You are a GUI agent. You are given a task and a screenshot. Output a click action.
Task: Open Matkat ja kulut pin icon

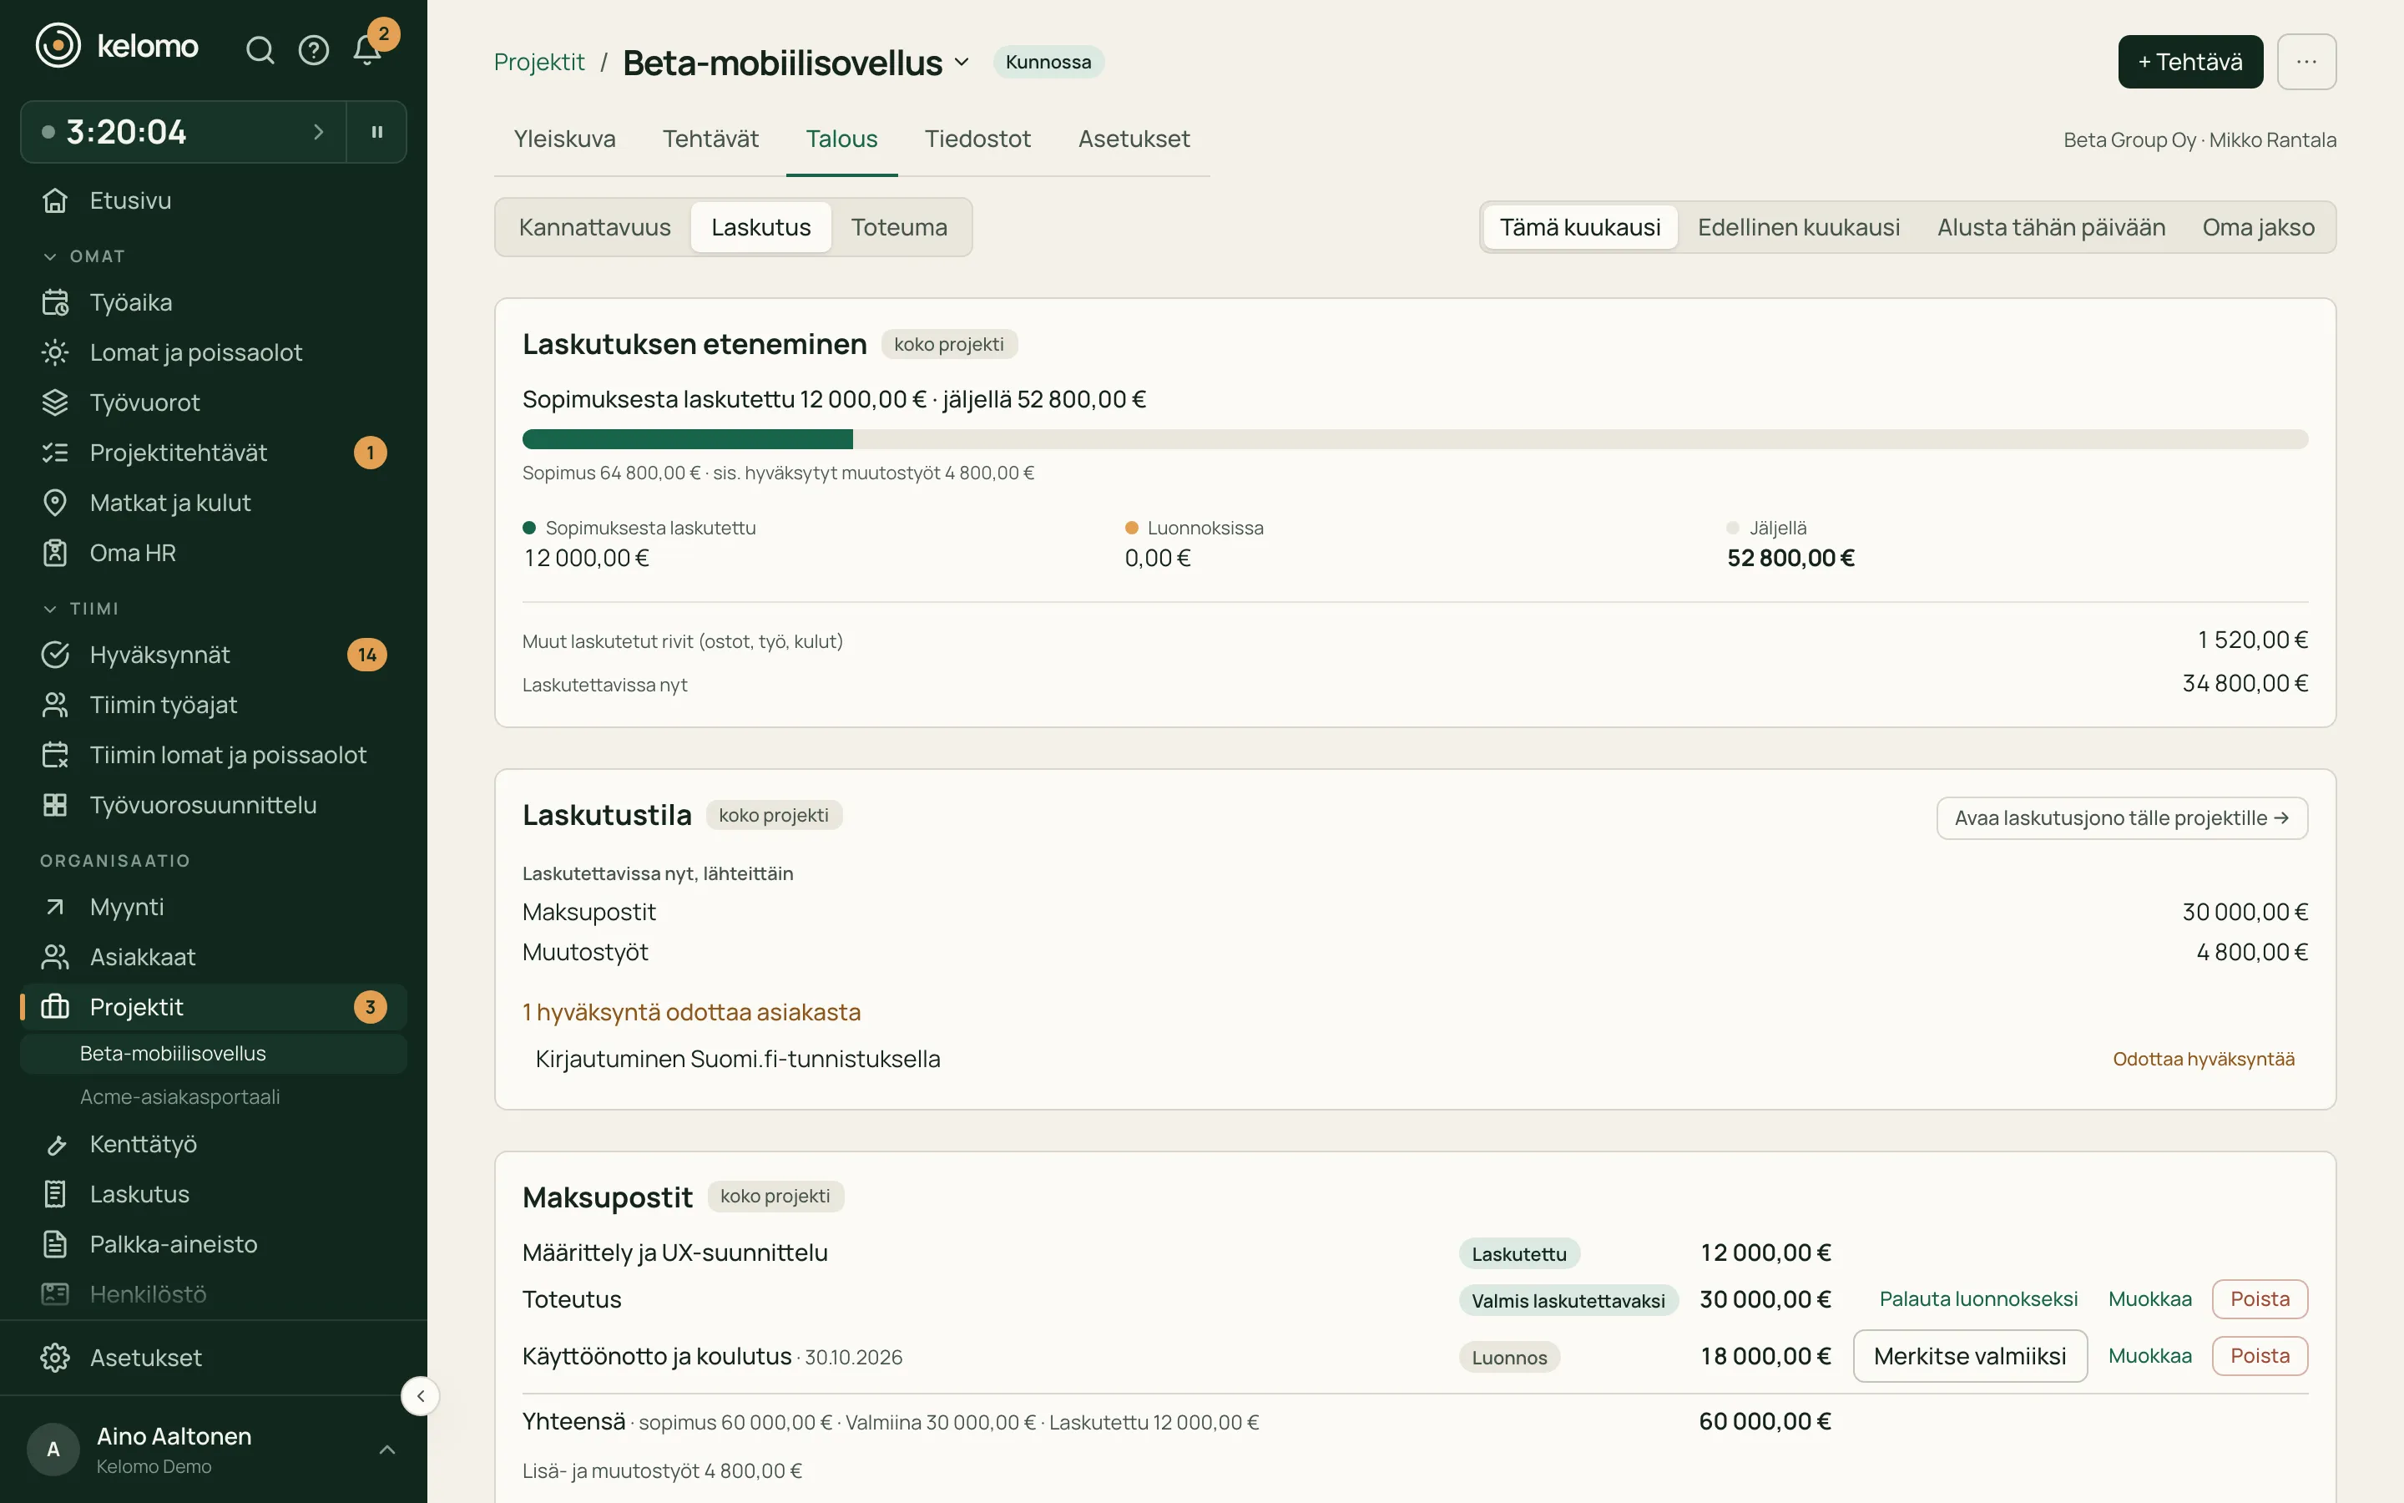pos(56,503)
